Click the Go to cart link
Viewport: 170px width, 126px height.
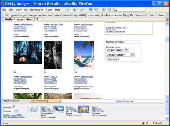tap(7, 107)
